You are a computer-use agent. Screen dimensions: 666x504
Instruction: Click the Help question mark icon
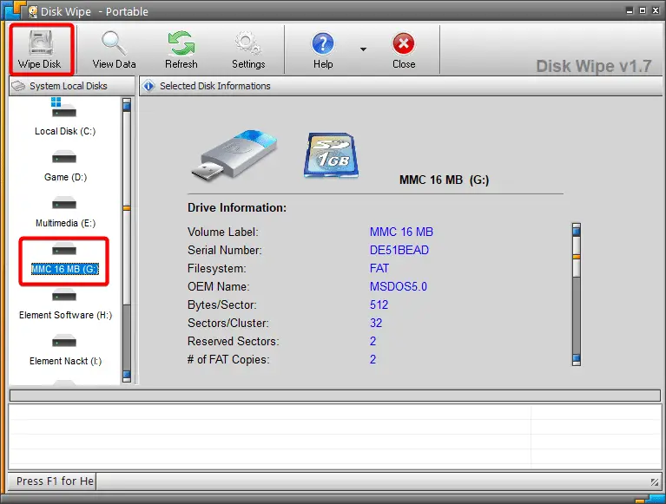point(323,43)
